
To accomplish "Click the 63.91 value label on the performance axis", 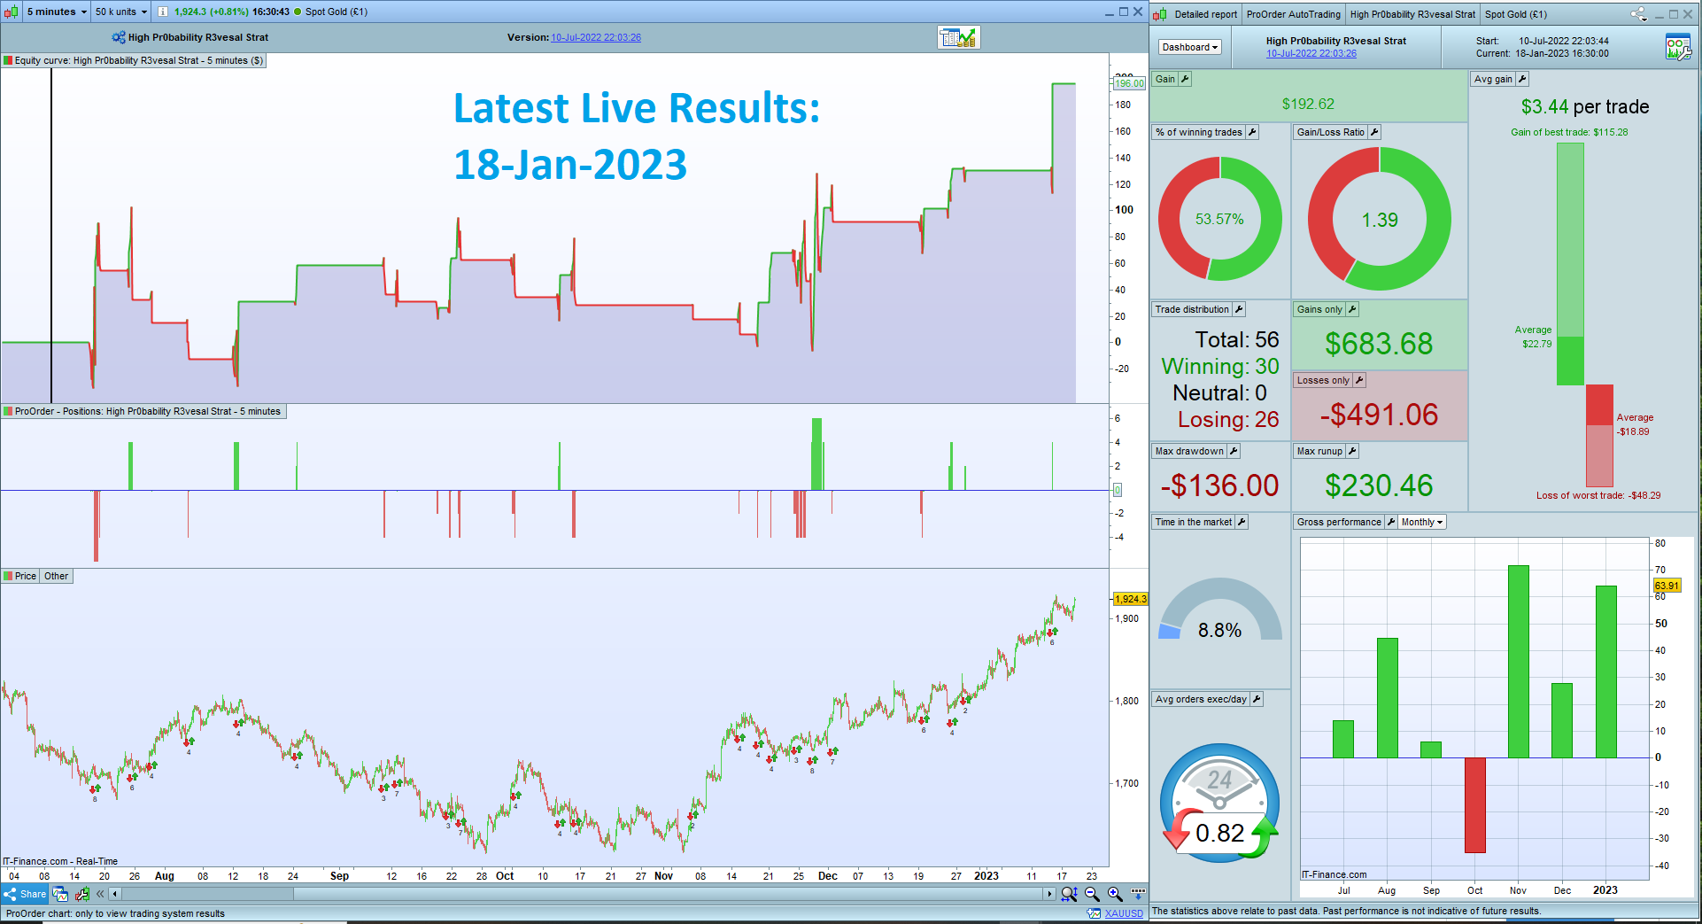I will coord(1667,586).
